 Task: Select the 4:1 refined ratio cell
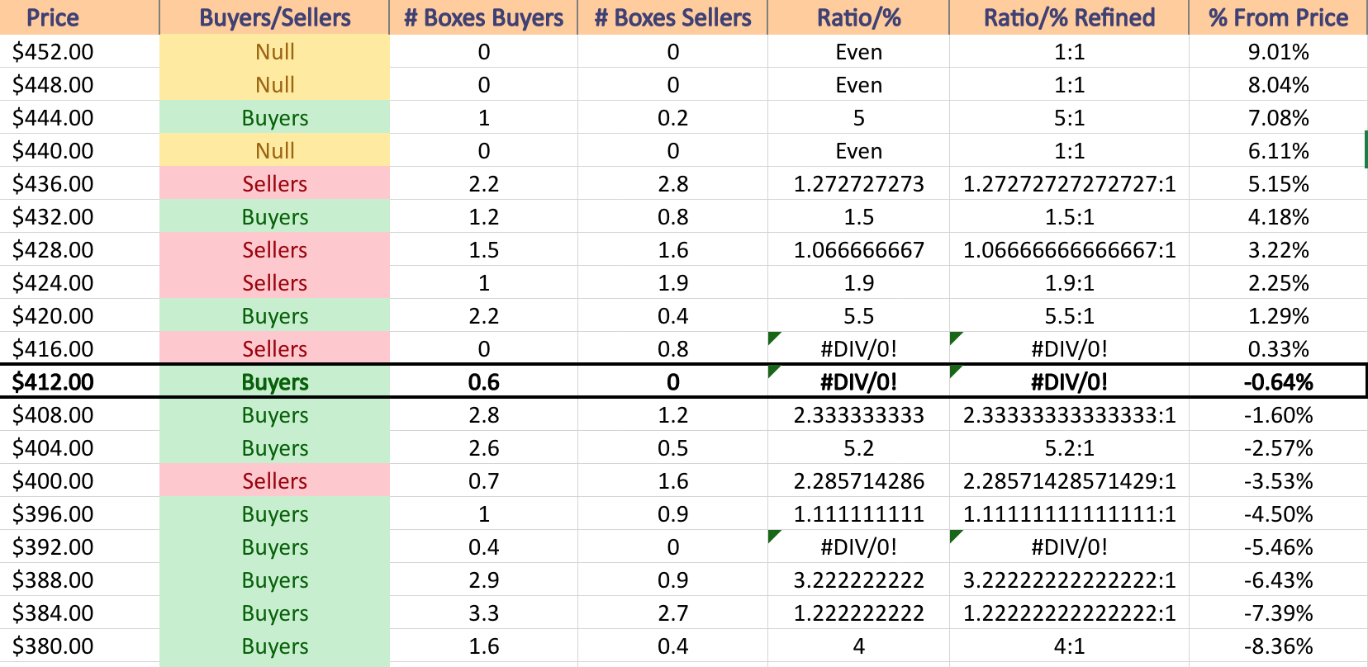(x=1069, y=646)
